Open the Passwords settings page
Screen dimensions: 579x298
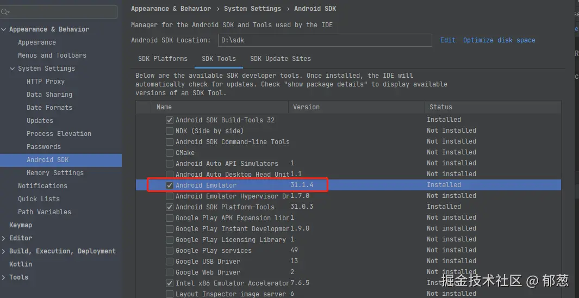click(43, 147)
